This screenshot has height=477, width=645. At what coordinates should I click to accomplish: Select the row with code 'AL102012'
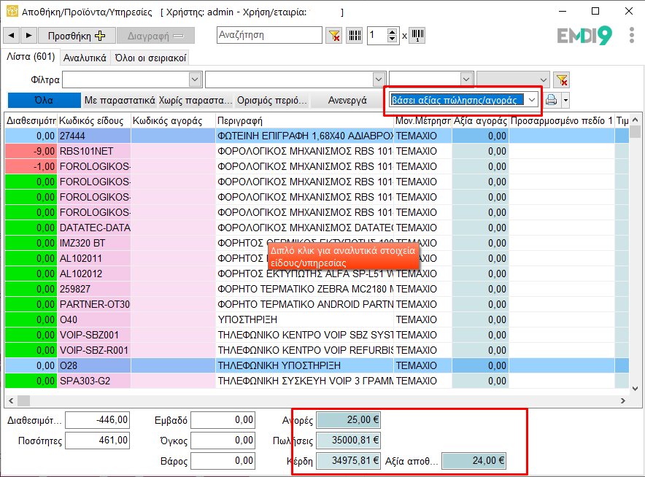317,274
